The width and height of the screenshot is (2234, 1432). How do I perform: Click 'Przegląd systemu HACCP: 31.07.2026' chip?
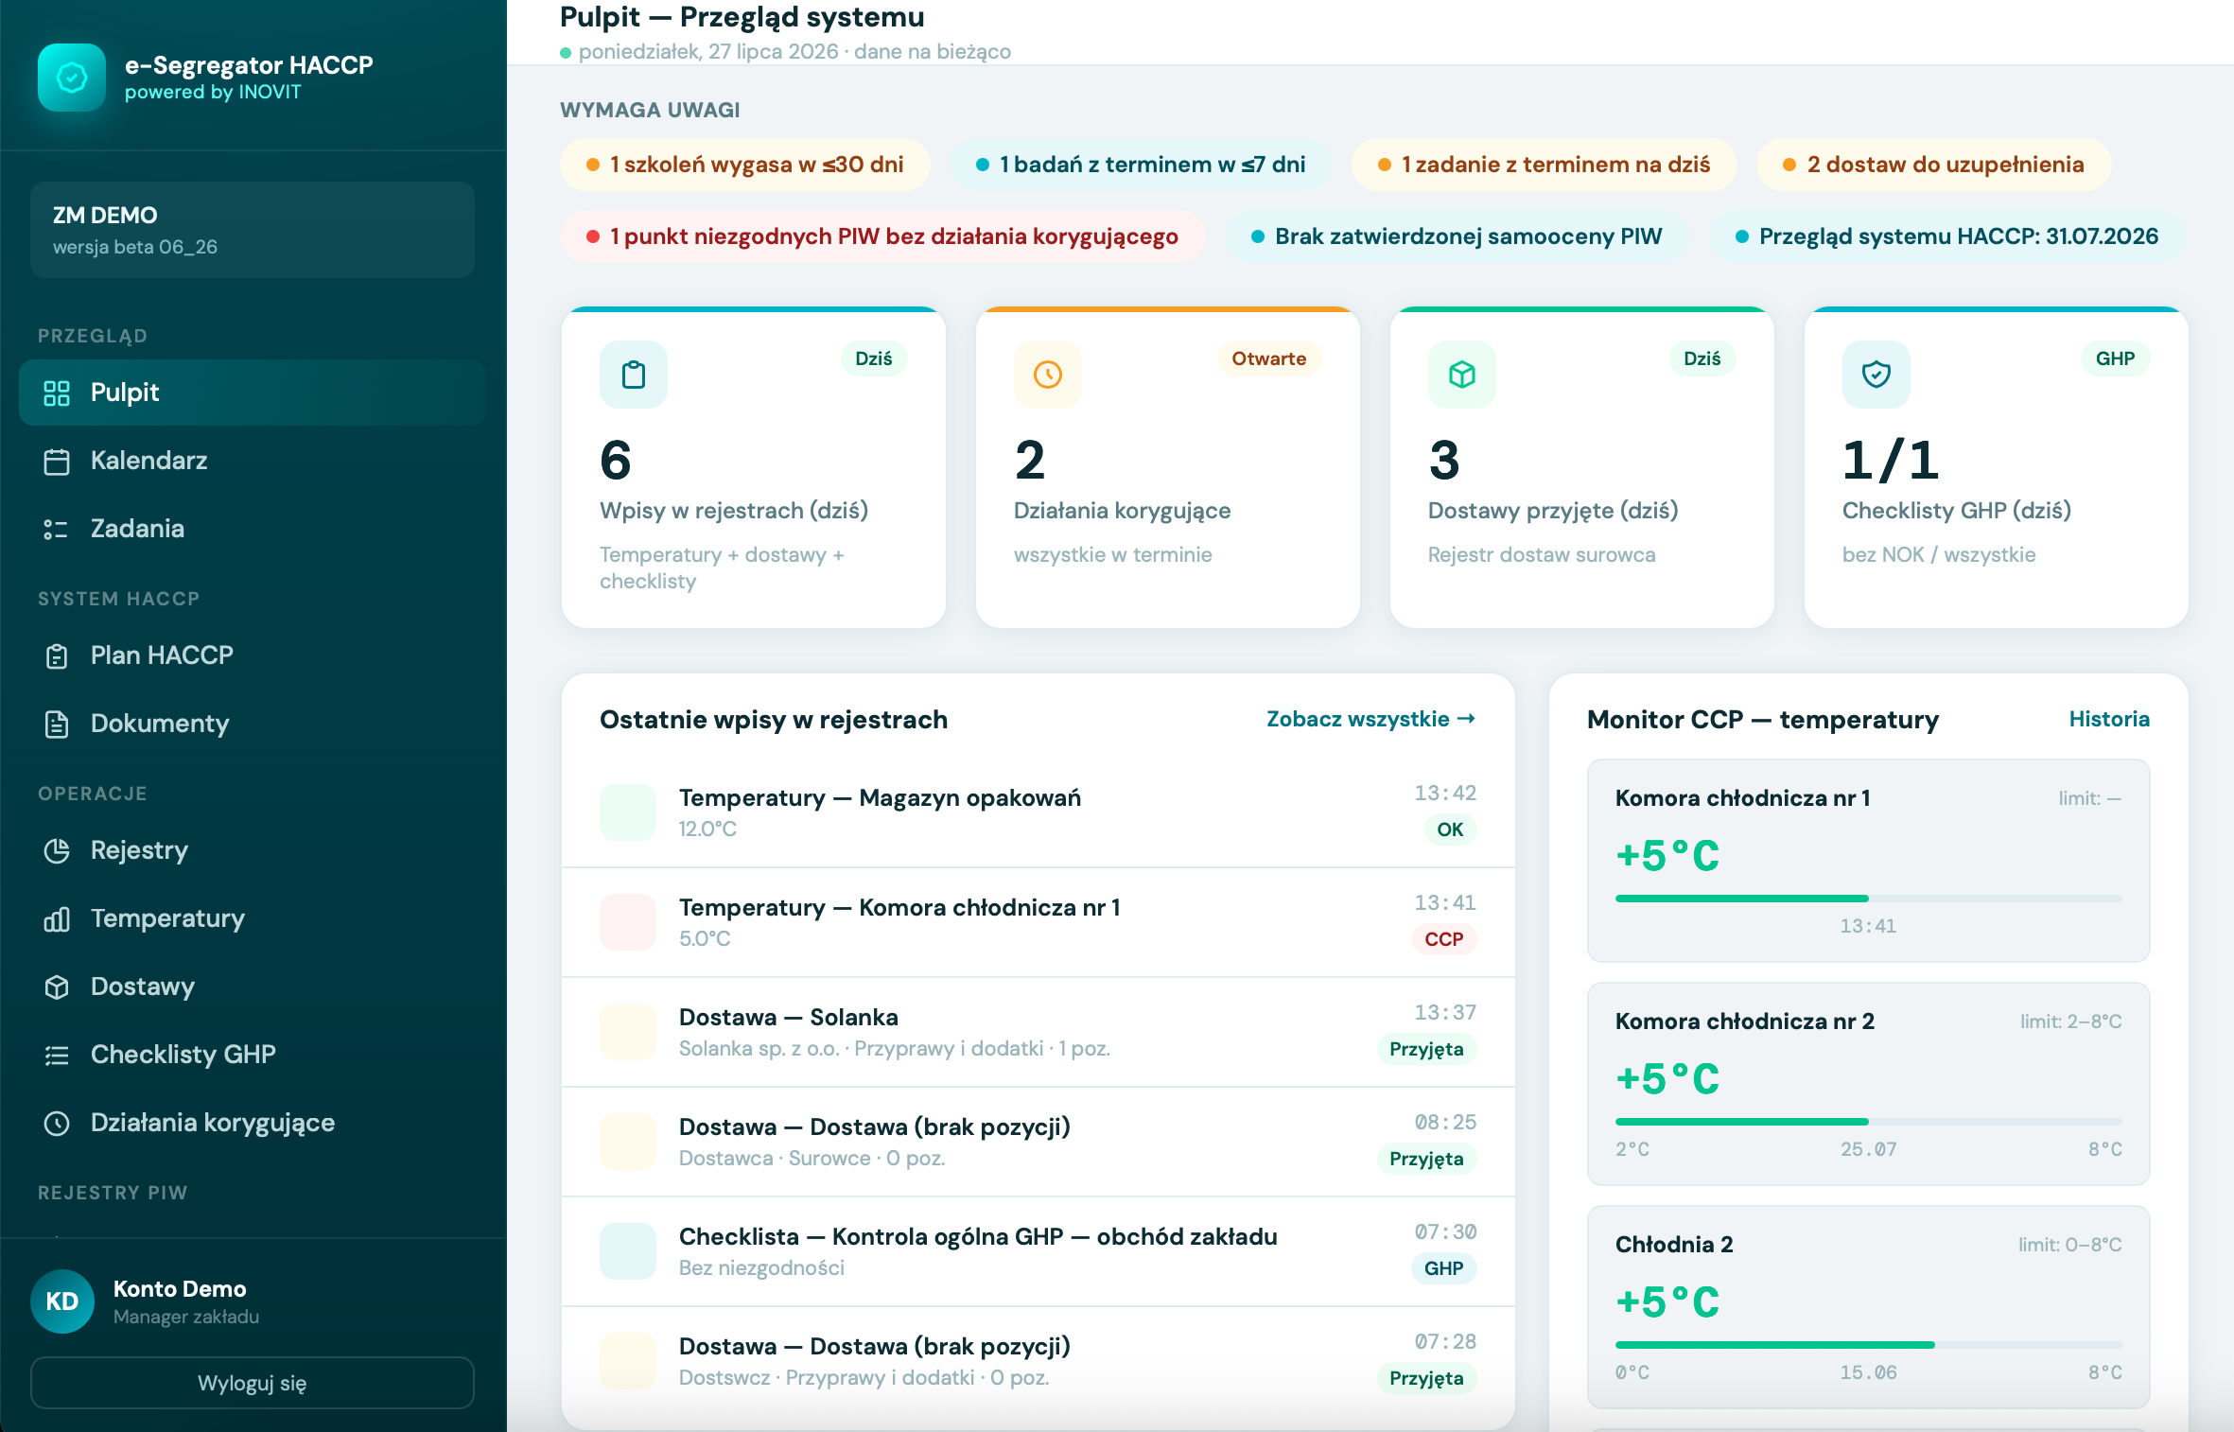[x=1947, y=236]
